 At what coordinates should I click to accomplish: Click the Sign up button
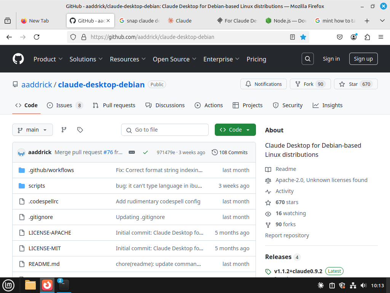pos(363,59)
